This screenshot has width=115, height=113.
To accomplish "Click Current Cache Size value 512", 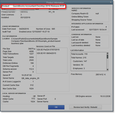I will click(32, 85).
